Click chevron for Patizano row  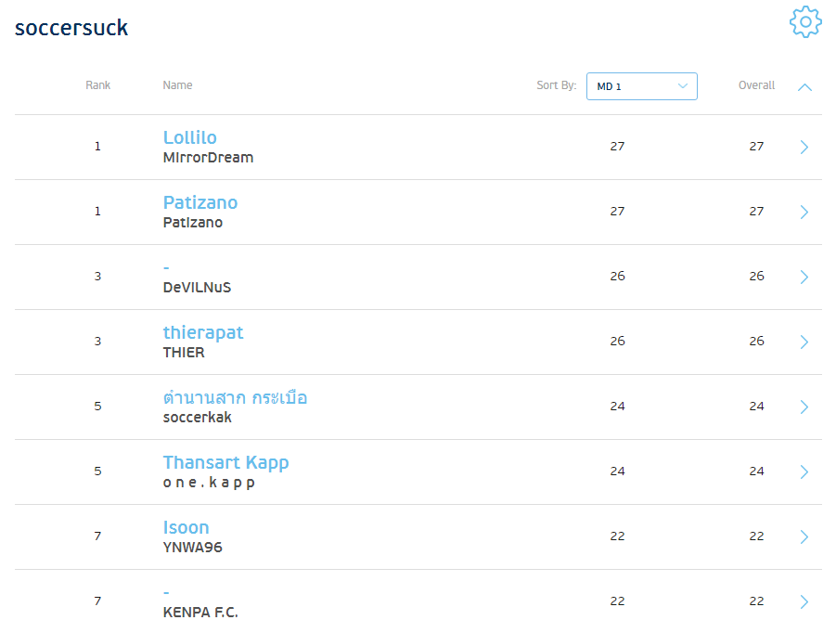[x=804, y=212]
